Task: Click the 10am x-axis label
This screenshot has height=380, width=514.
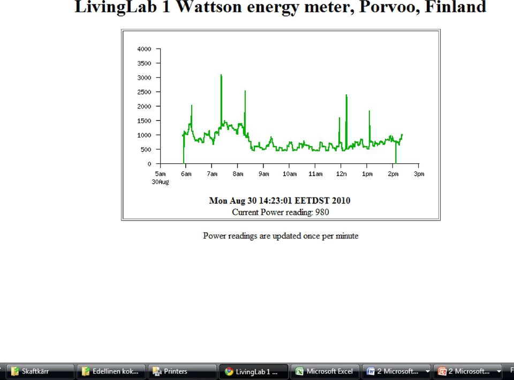Action: (290, 174)
